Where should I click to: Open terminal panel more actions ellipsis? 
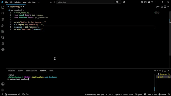[x=160, y=71]
